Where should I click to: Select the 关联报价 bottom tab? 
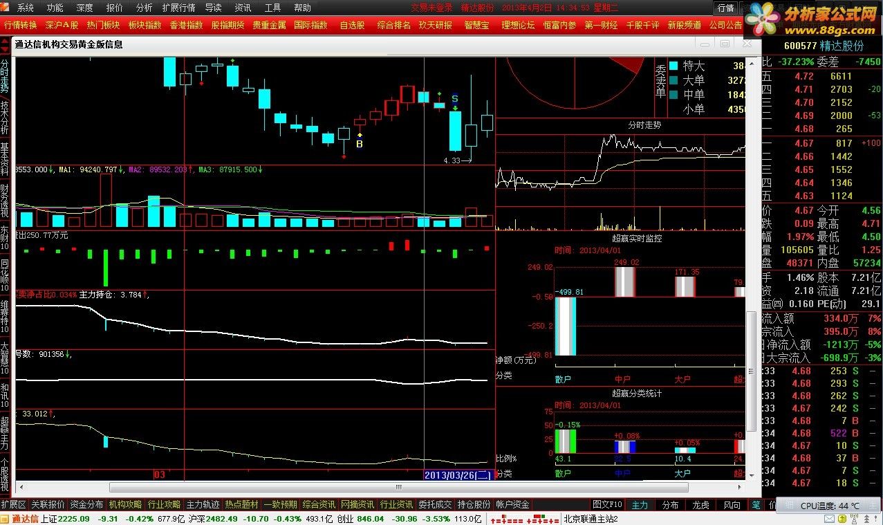[x=48, y=505]
